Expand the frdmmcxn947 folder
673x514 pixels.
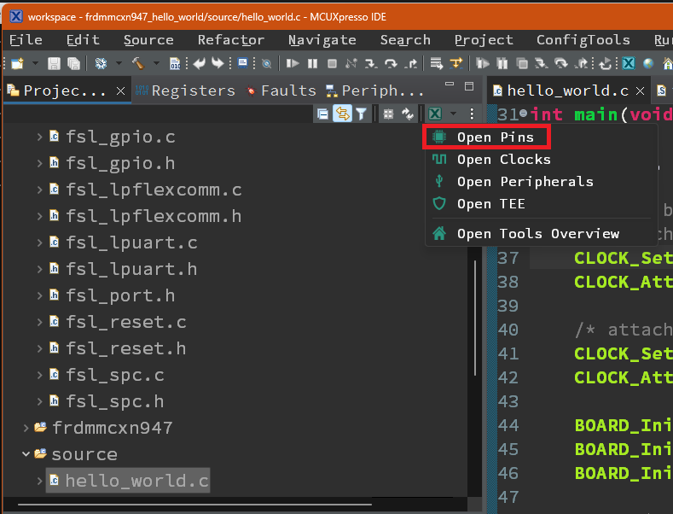tap(26, 428)
